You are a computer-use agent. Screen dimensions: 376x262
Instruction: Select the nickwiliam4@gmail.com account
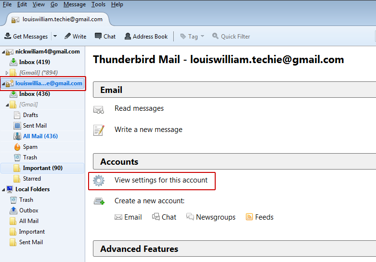(48, 52)
